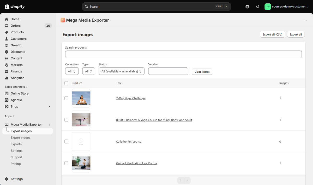The width and height of the screenshot is (313, 185).
Task: Focus the top Search bar
Action: (156, 7)
